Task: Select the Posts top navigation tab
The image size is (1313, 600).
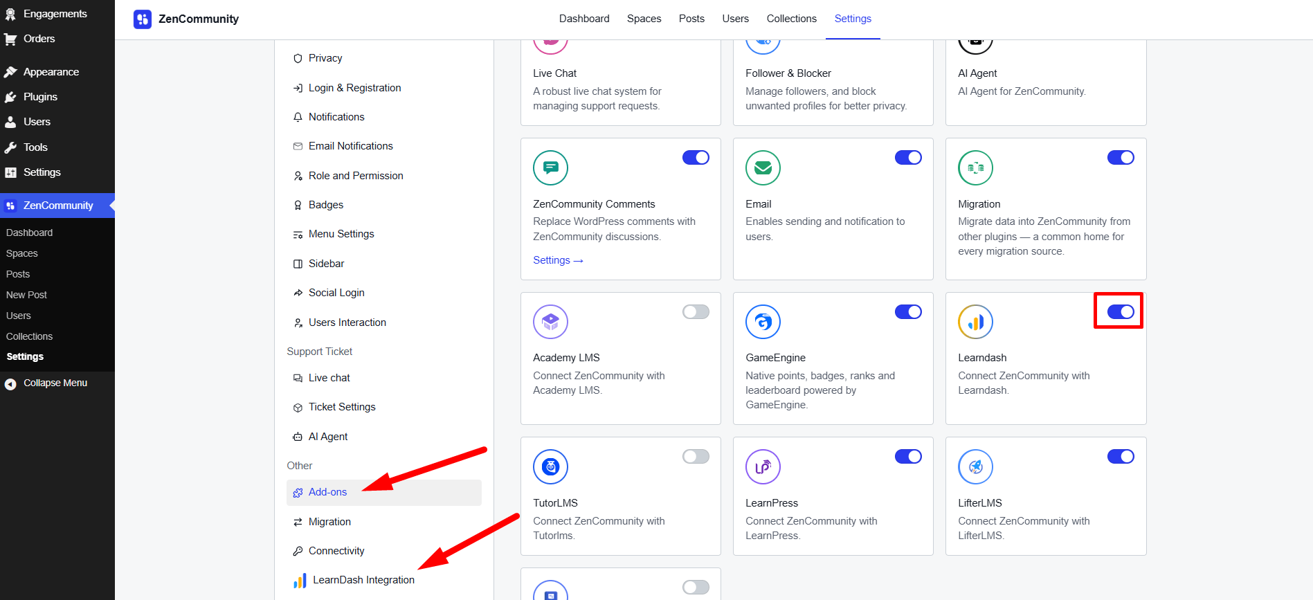Action: coord(691,19)
